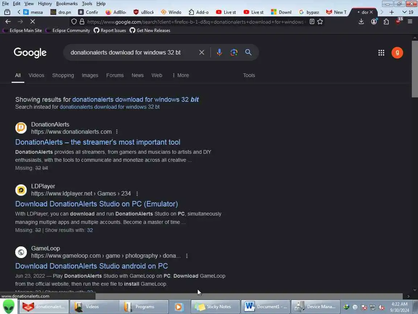
Task: Submit search with magnifier icon
Action: tap(248, 52)
